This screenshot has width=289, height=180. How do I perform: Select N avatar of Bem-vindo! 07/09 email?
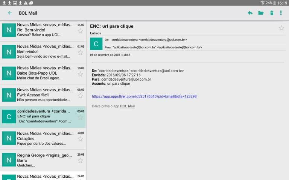pyautogui.click(x=9, y=52)
